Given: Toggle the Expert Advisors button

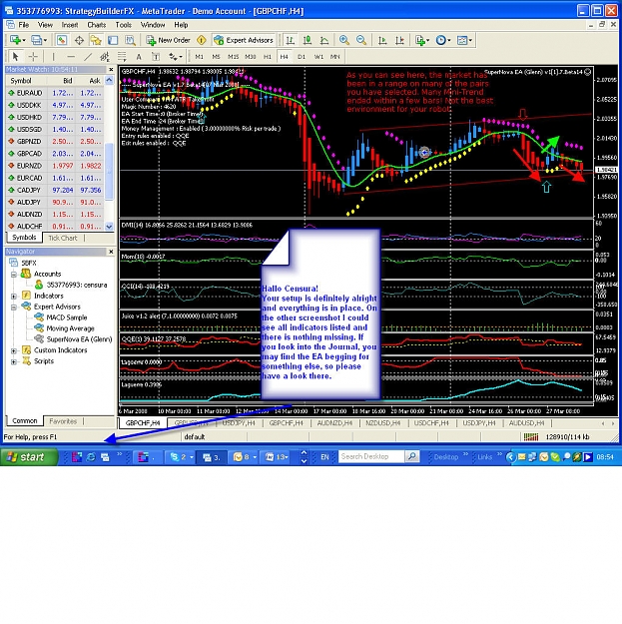Looking at the screenshot, I should (244, 40).
